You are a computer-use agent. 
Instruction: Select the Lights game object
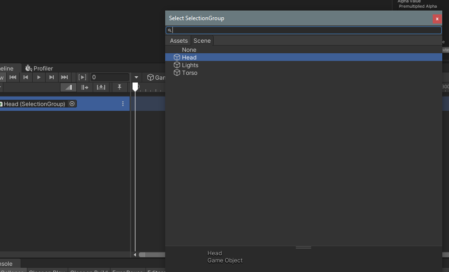tap(190, 65)
